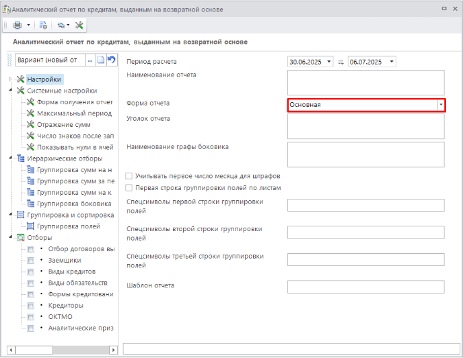Check the Заемщики filter checkbox

[30, 261]
